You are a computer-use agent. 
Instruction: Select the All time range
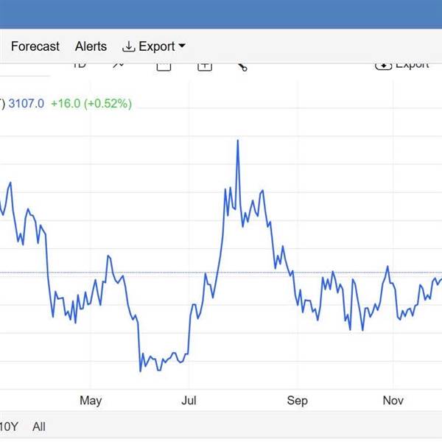tap(39, 427)
